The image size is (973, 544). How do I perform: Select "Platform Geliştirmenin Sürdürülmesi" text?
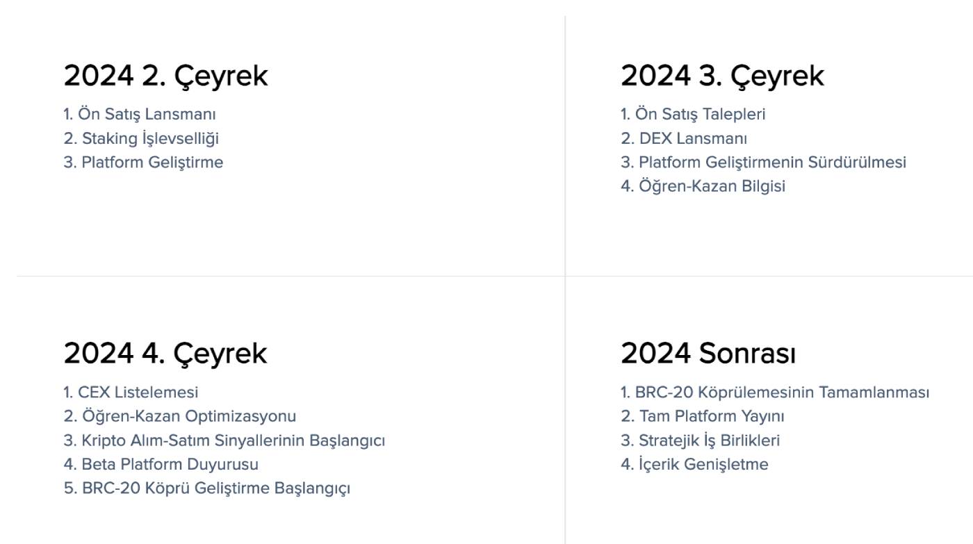click(x=773, y=163)
